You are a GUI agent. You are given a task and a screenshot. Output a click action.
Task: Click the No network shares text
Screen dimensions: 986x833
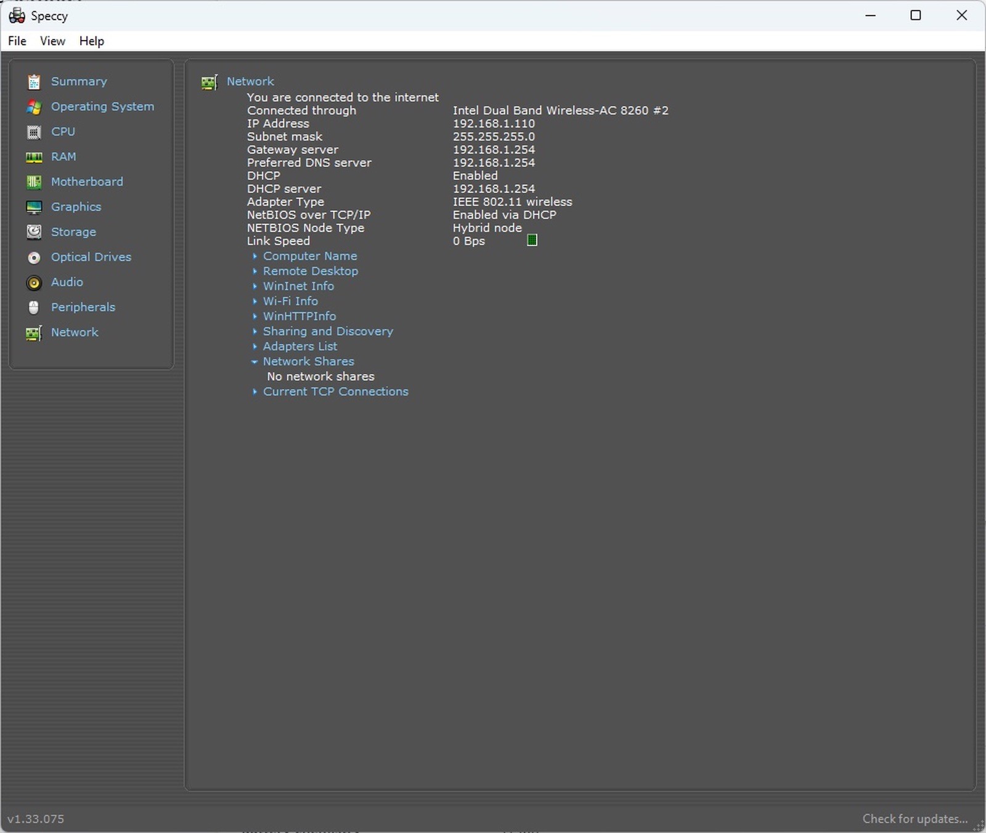320,376
